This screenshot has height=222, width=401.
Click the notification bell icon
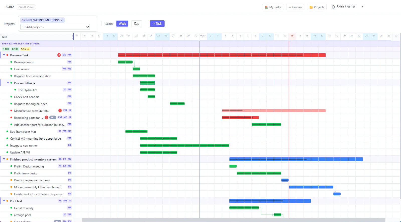[x=333, y=7]
